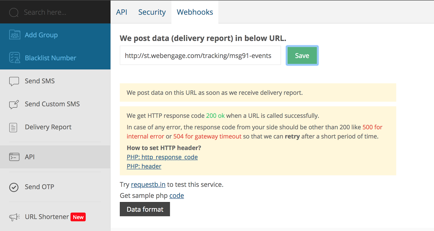Click 'We post data on this URL' notice
Viewport: 434px width, 231px height.
(x=258, y=93)
